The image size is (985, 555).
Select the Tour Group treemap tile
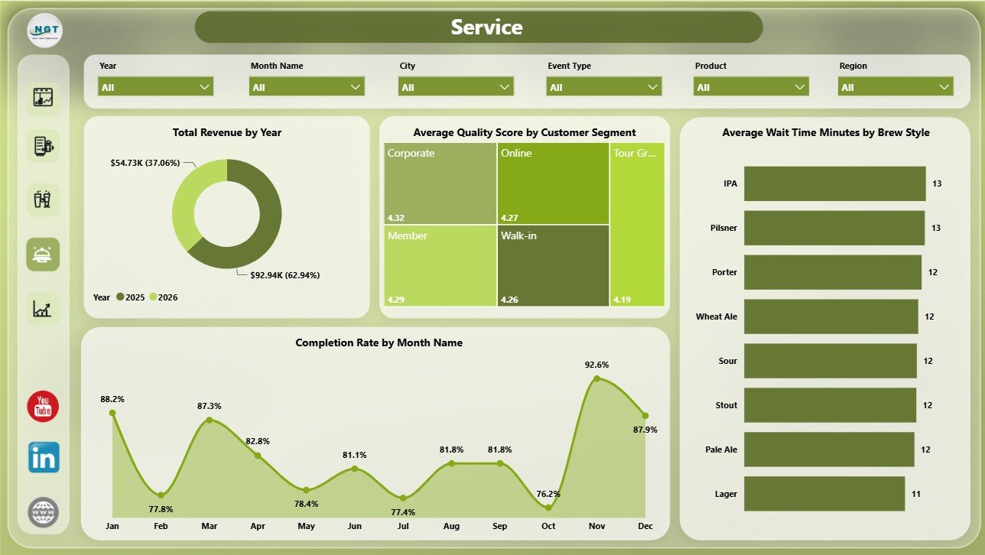[638, 225]
